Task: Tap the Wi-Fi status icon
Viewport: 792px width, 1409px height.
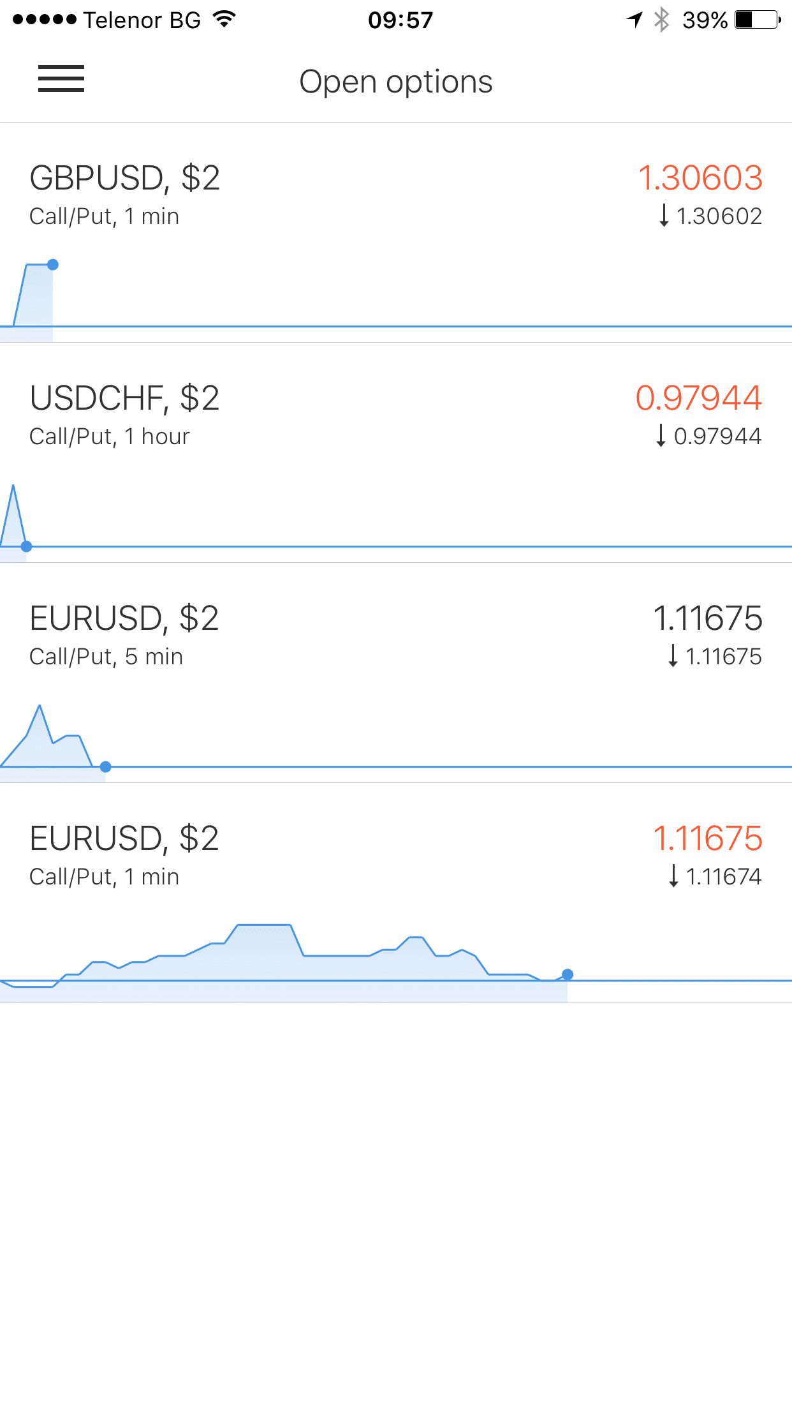Action: tap(224, 20)
